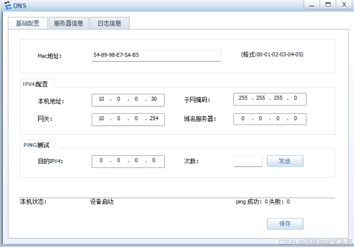Click the 目的IPV4 address field
Image resolution: width=354 pixels, height=248 pixels.
click(x=128, y=161)
